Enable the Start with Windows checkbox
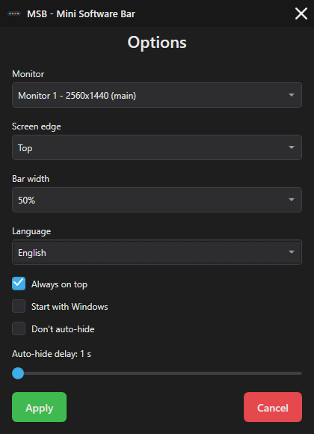The height and width of the screenshot is (434, 314). click(19, 306)
